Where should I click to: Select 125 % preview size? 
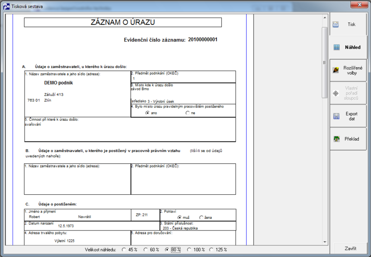[211, 250]
